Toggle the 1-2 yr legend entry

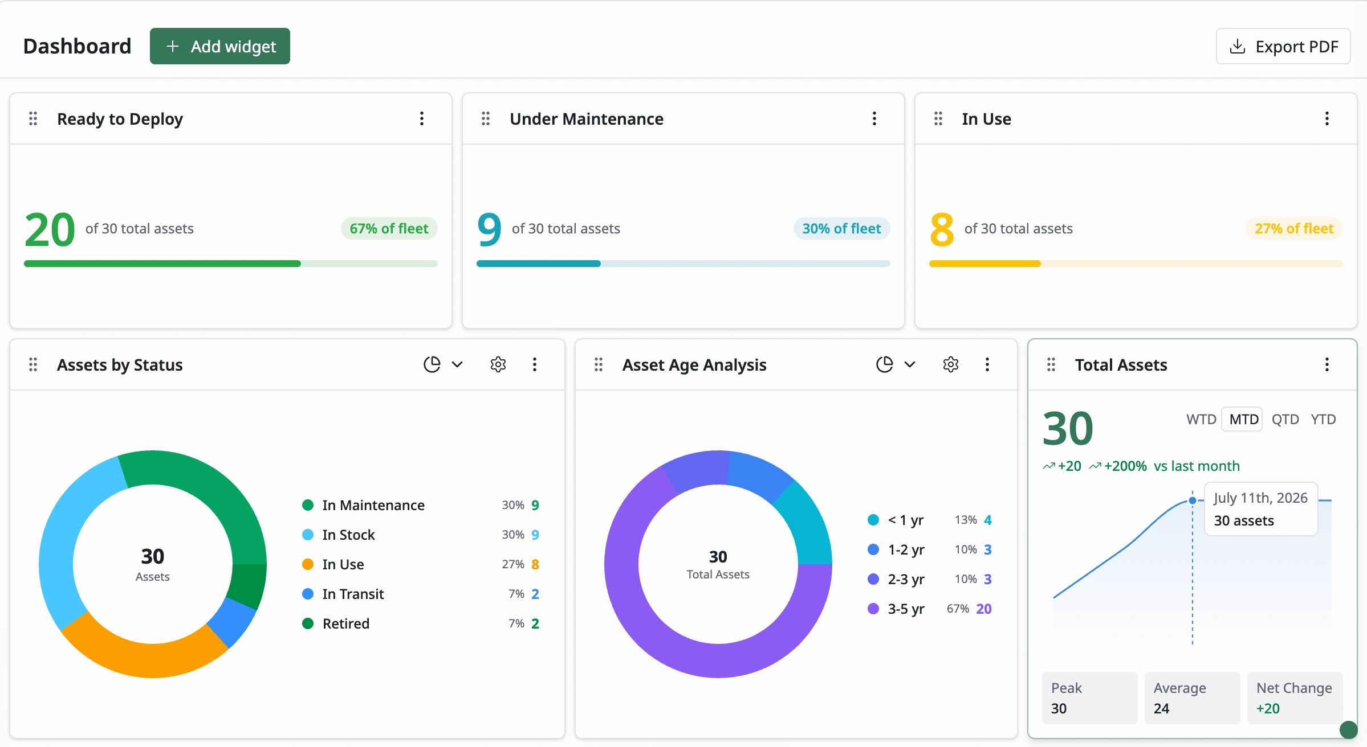(x=930, y=549)
